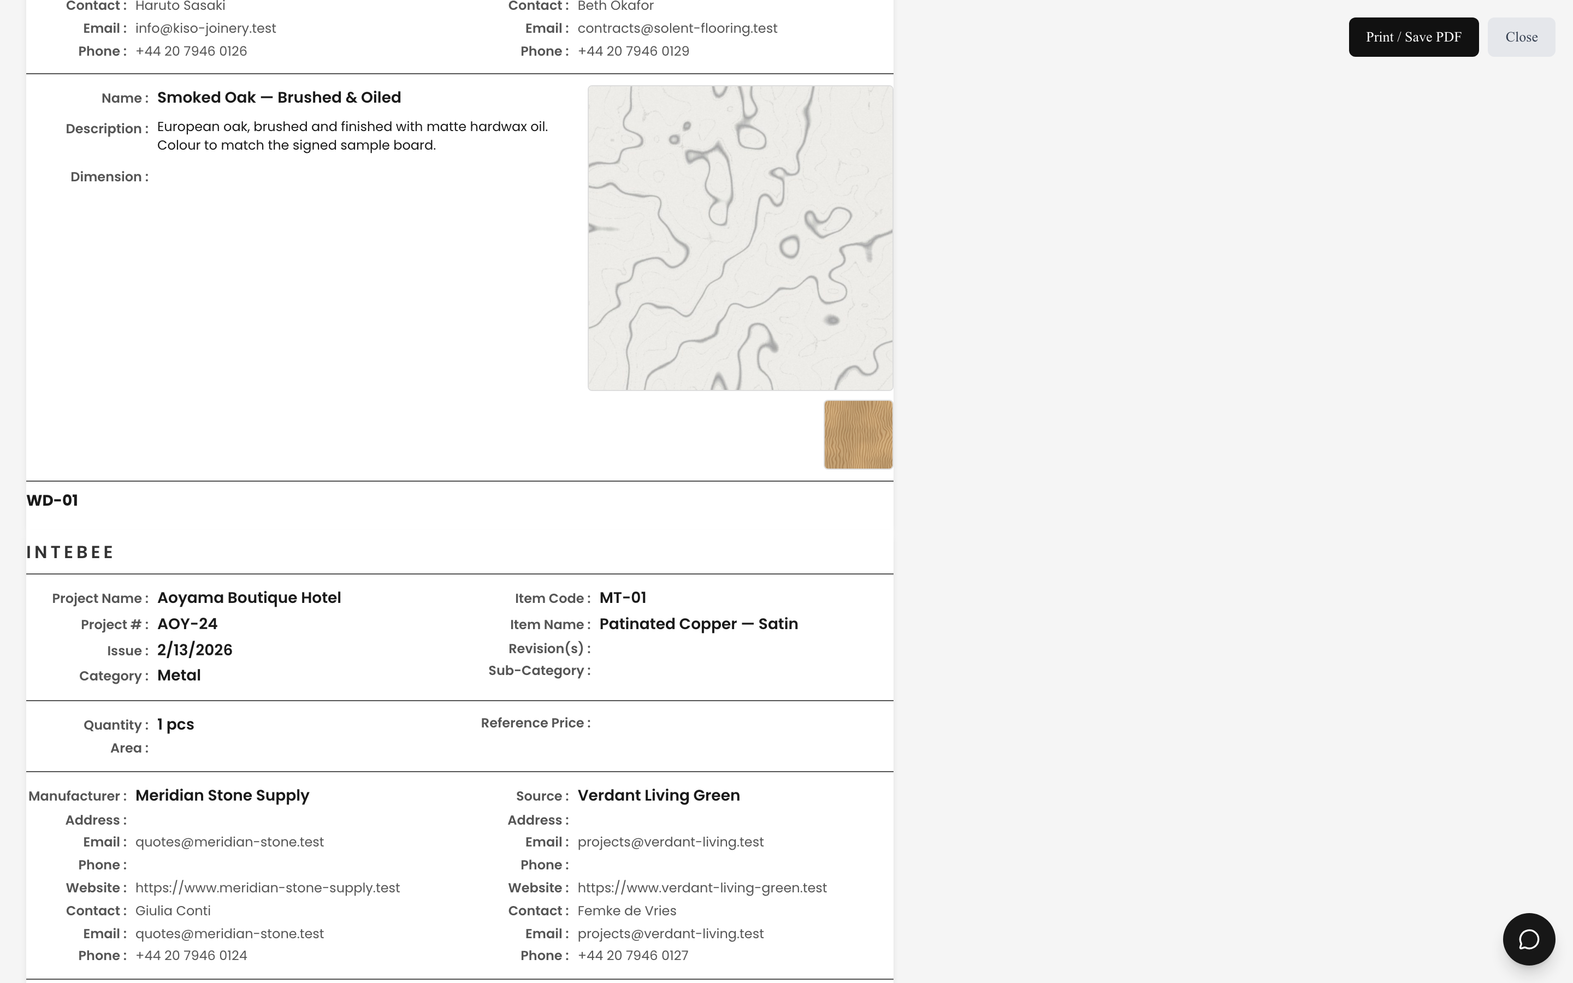The width and height of the screenshot is (1573, 983).
Task: Close the print preview
Action: click(x=1521, y=37)
